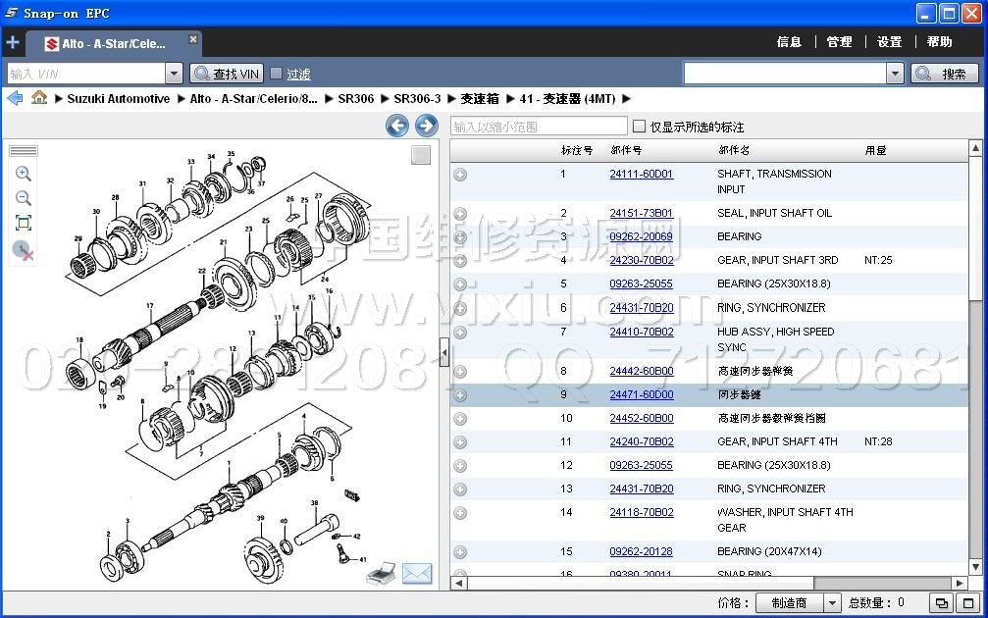The width and height of the screenshot is (988, 618).
Task: Email the diagram using envelope icon
Action: tap(417, 574)
